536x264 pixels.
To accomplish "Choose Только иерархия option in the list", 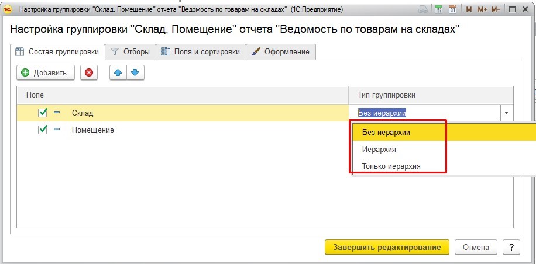I will pyautogui.click(x=391, y=166).
